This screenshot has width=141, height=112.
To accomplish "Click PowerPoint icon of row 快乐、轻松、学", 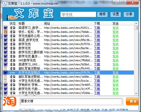I will point(6,32).
